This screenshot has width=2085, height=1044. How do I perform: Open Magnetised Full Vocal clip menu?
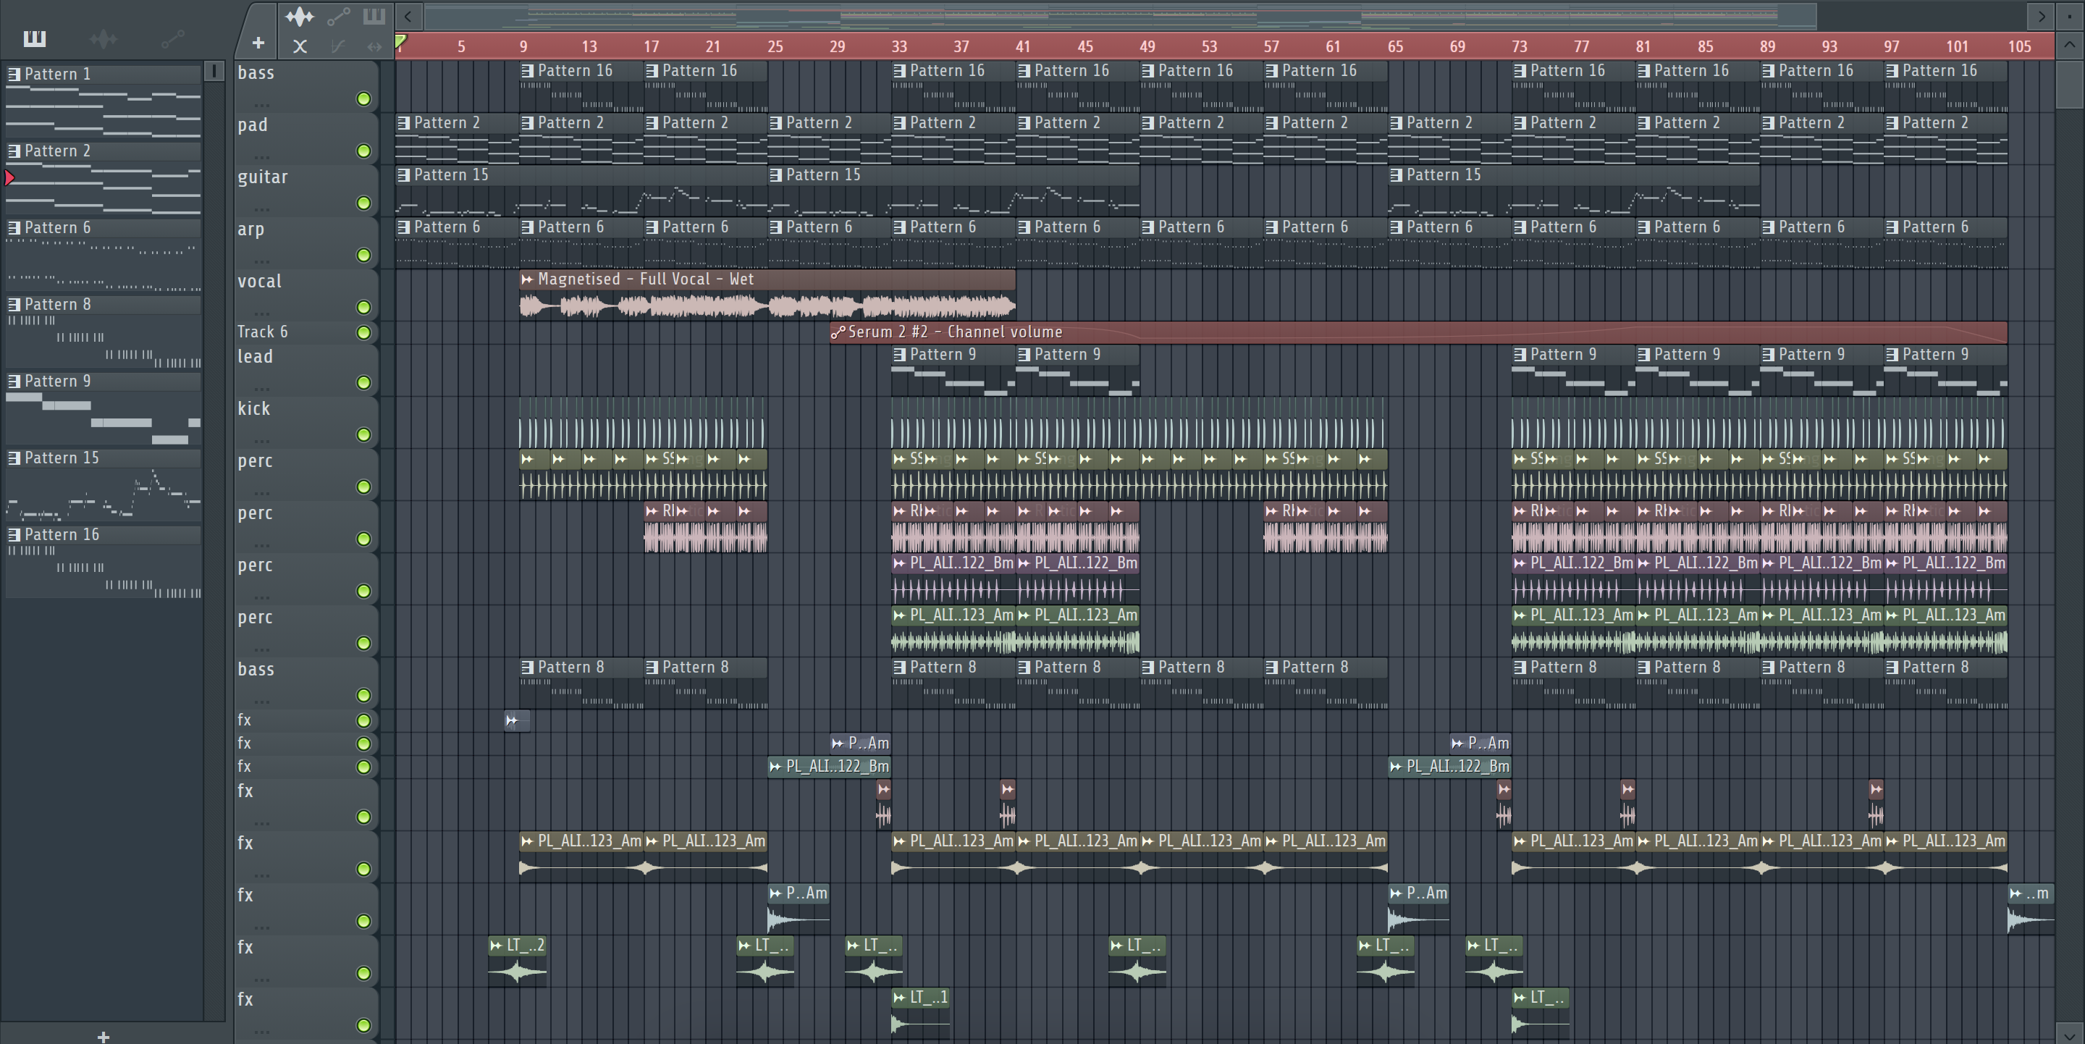coord(528,279)
